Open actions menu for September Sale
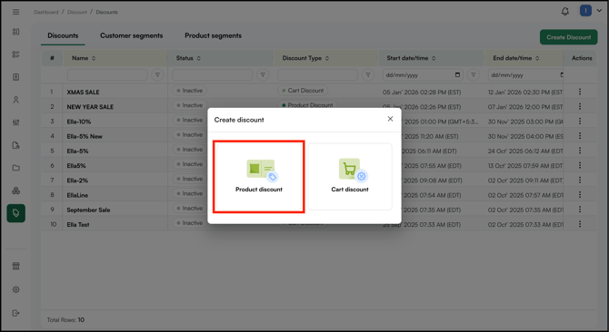609x332 pixels. click(580, 210)
